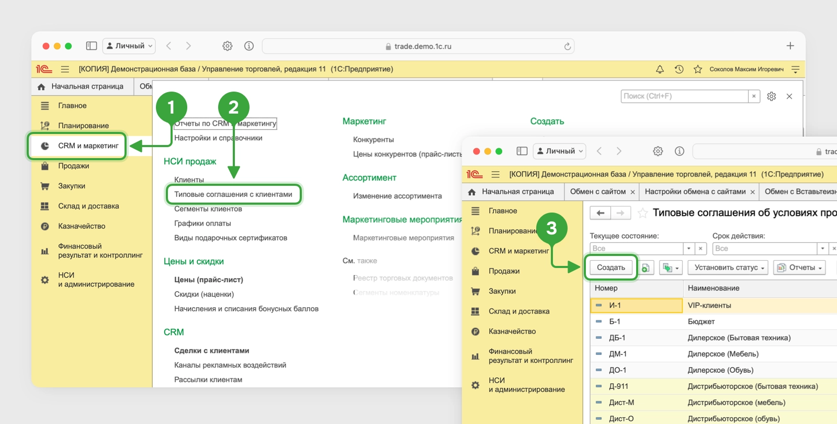Screen dimensions: 837x424
Task: Open the Текущее состояние dropdown arrow
Action: click(689, 249)
